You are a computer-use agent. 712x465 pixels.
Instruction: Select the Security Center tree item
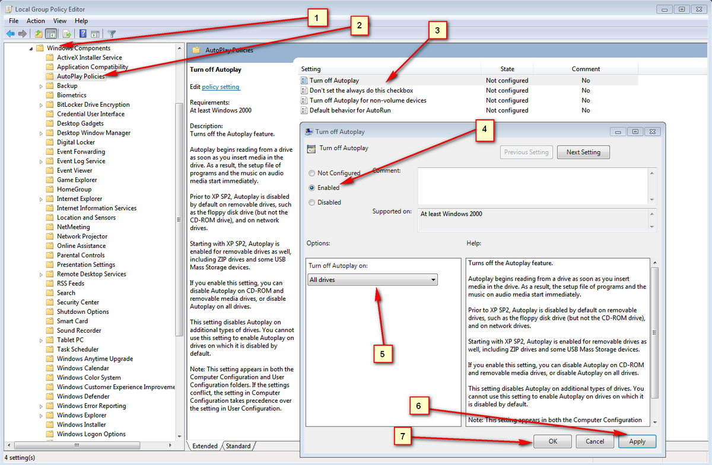[78, 302]
